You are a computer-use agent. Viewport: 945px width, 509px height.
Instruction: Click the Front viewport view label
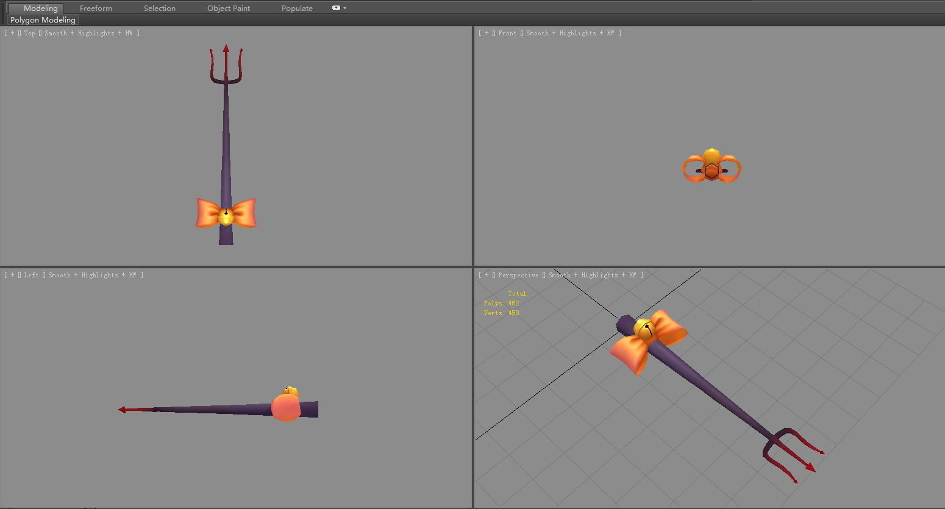coord(507,34)
